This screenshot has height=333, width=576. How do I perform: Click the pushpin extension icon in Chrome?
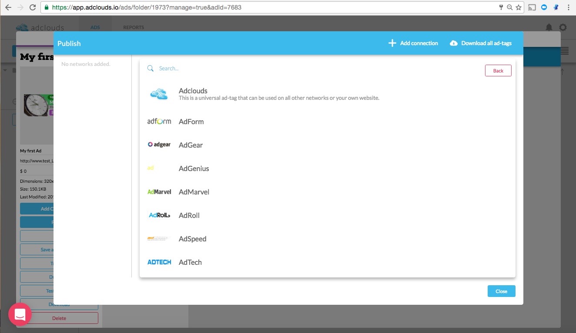pyautogui.click(x=556, y=7)
